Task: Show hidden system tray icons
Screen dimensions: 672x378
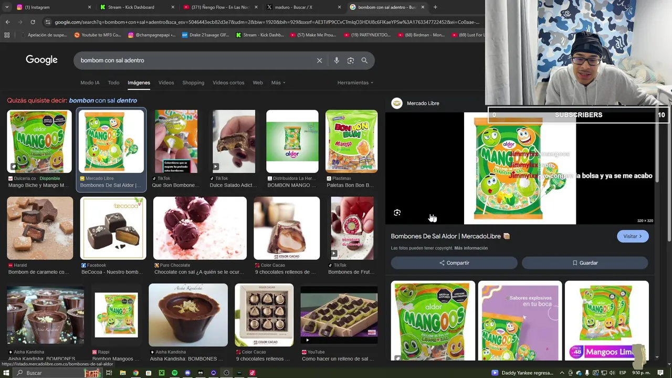Action: click(562, 373)
